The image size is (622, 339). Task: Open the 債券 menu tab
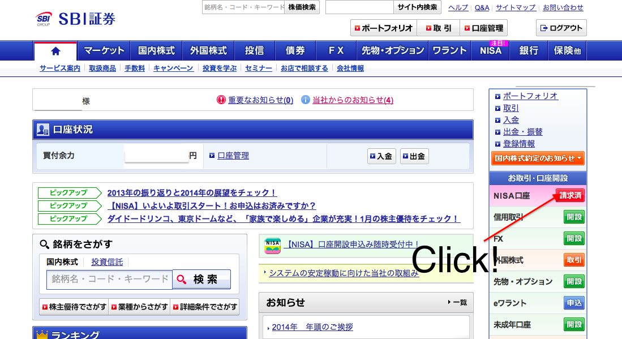295,51
